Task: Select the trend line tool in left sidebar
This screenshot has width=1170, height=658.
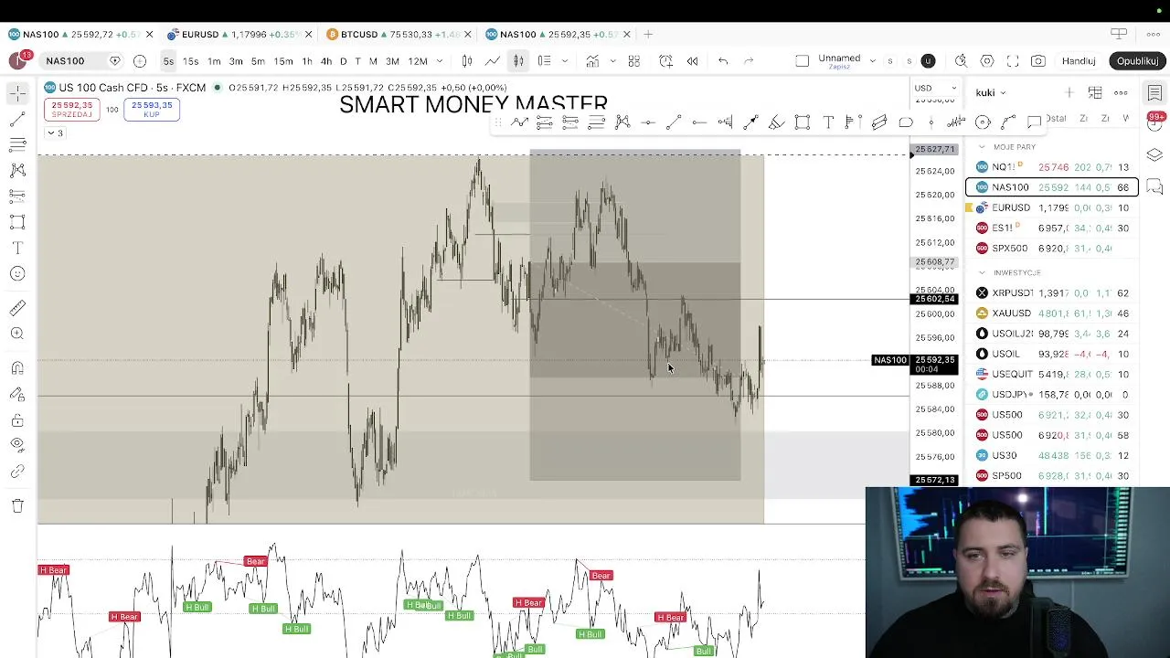Action: [x=17, y=120]
